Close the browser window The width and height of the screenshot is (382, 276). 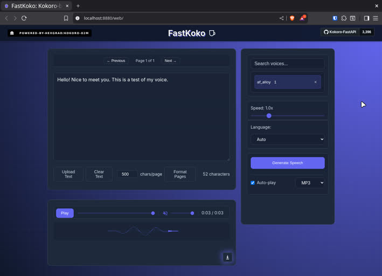(377, 6)
